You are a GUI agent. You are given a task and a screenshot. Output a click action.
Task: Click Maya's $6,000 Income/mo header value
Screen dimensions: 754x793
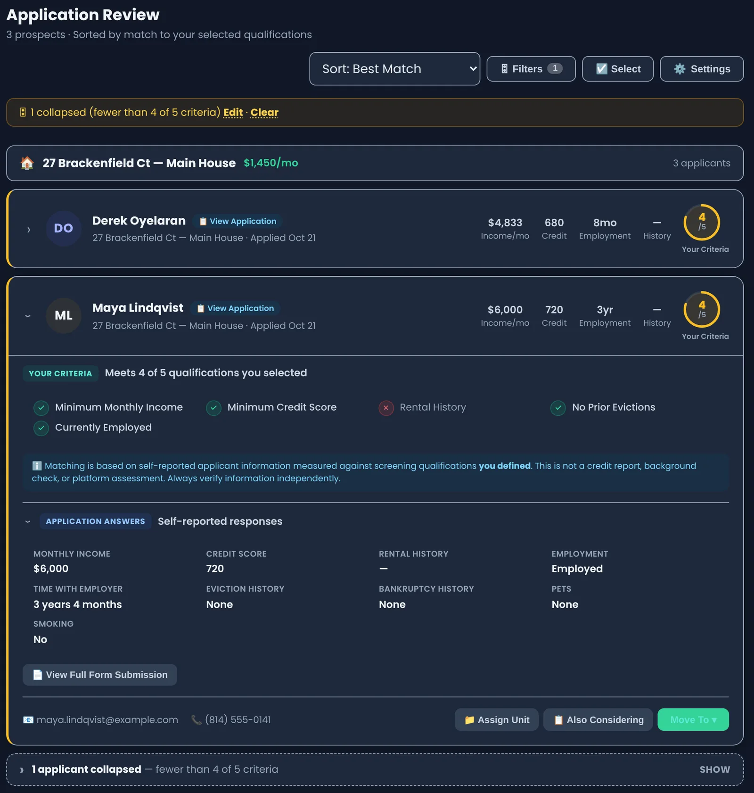[505, 310]
